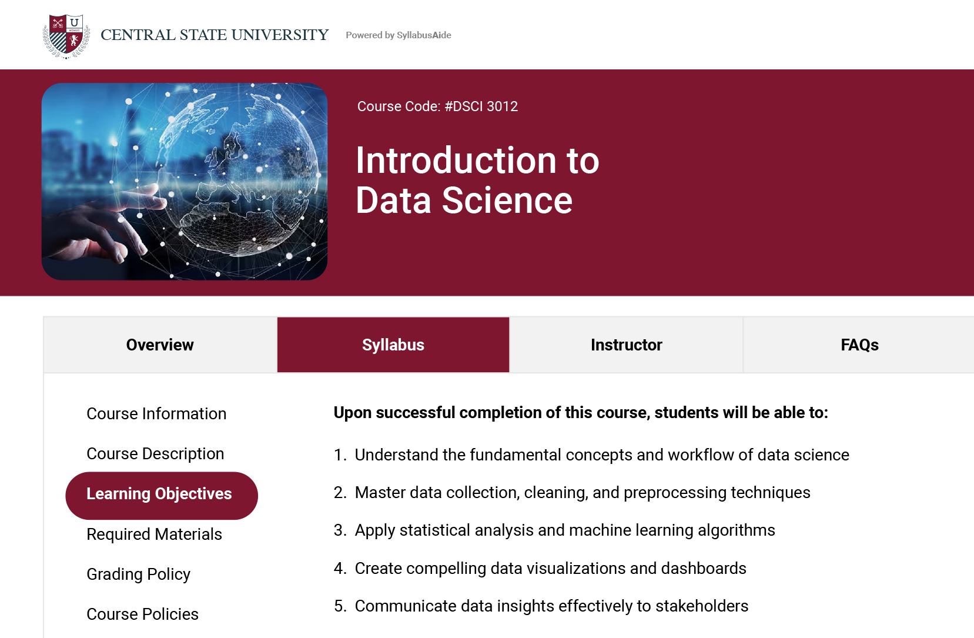Show the Grading Policy section
This screenshot has width=974, height=638.
coord(138,574)
